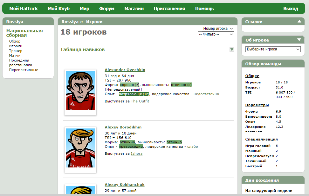The image size is (309, 196).
Task: Open the Izhora club link
Action: tap(137, 154)
